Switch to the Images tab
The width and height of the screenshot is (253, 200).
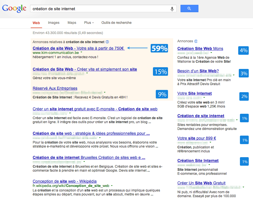(53, 23)
